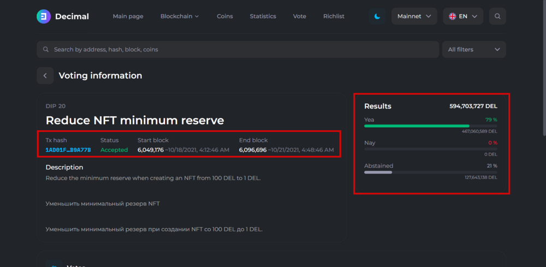Click total 594,703,727 DEL value

click(473, 106)
